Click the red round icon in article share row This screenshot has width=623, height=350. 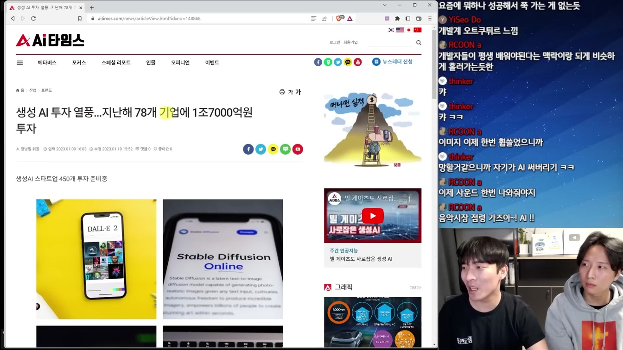coord(298,149)
